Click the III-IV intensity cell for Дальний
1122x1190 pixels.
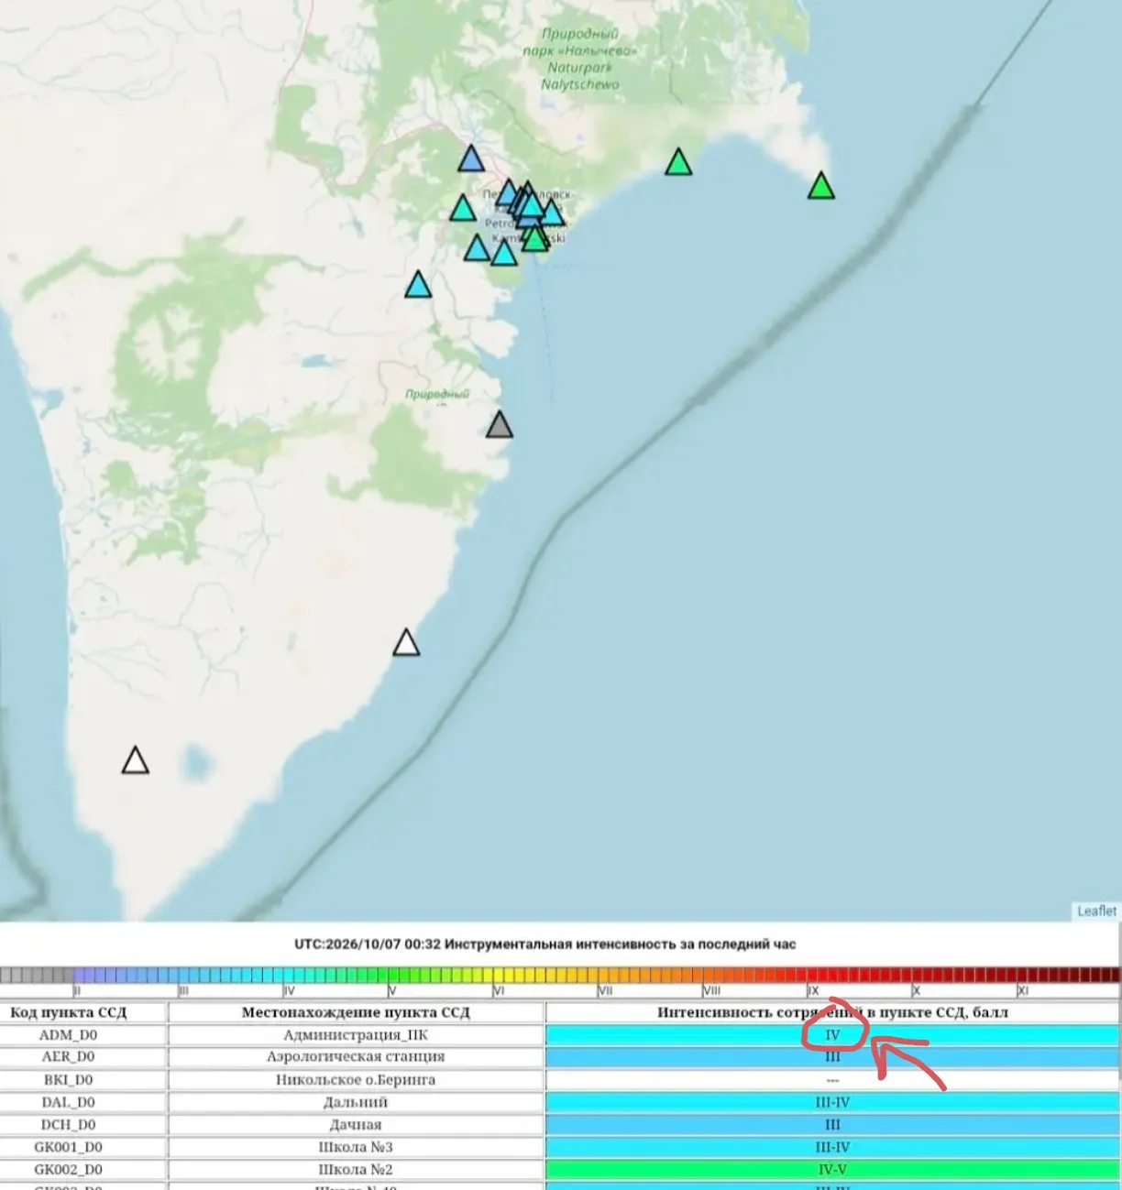pos(832,1102)
